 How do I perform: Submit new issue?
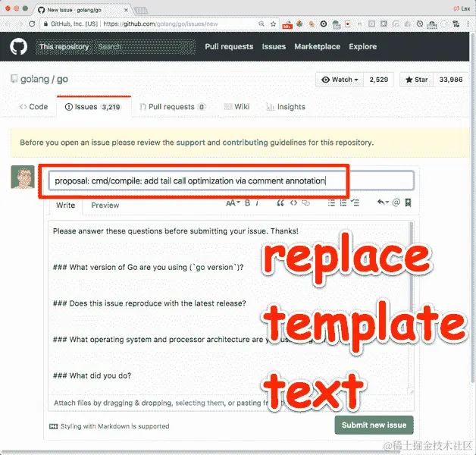pyautogui.click(x=374, y=425)
